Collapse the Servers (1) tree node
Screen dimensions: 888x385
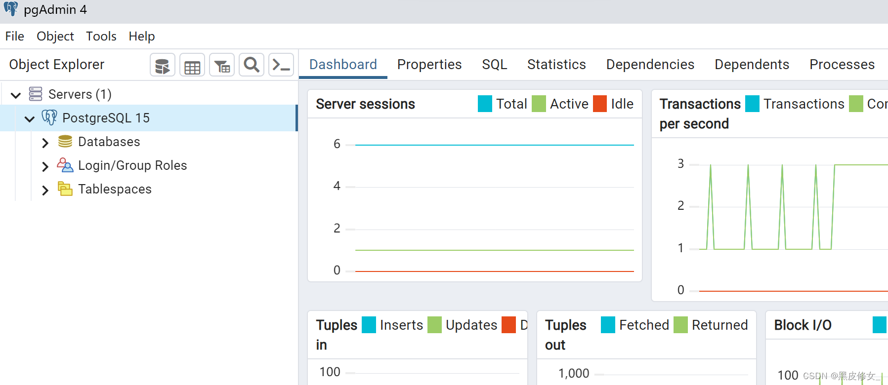(x=16, y=95)
